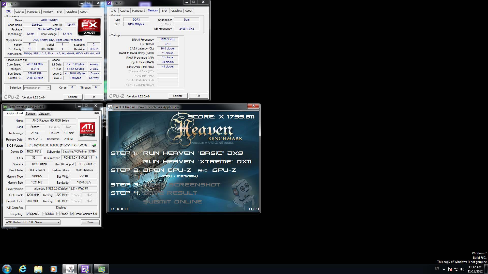Screen dimensions: 488x274
Task: Click the Memory CPU-Z window title icon
Action: coord(109,3)
